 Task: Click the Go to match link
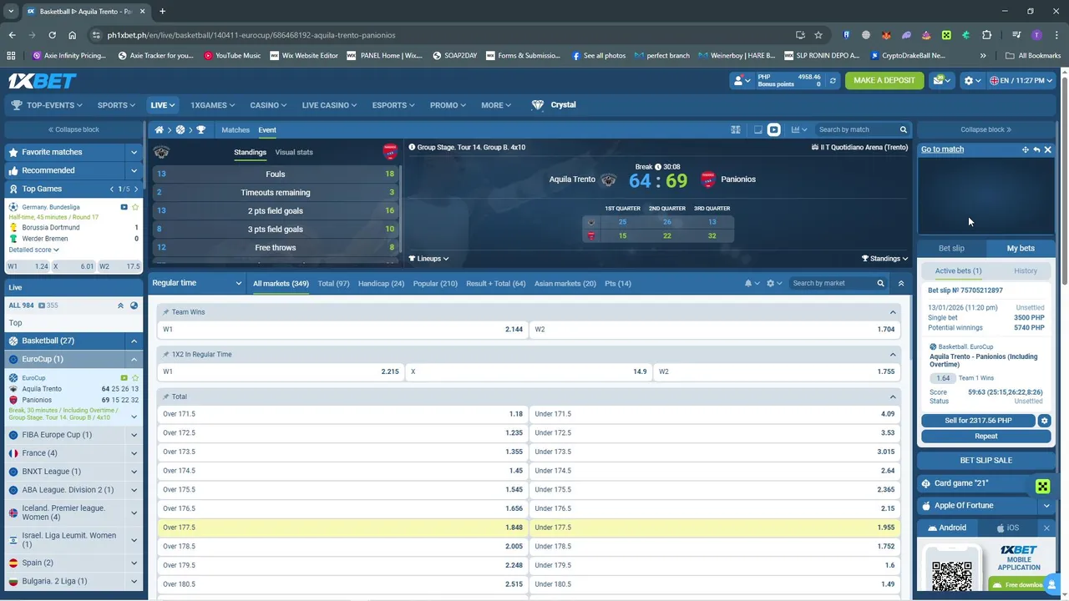[x=942, y=149]
